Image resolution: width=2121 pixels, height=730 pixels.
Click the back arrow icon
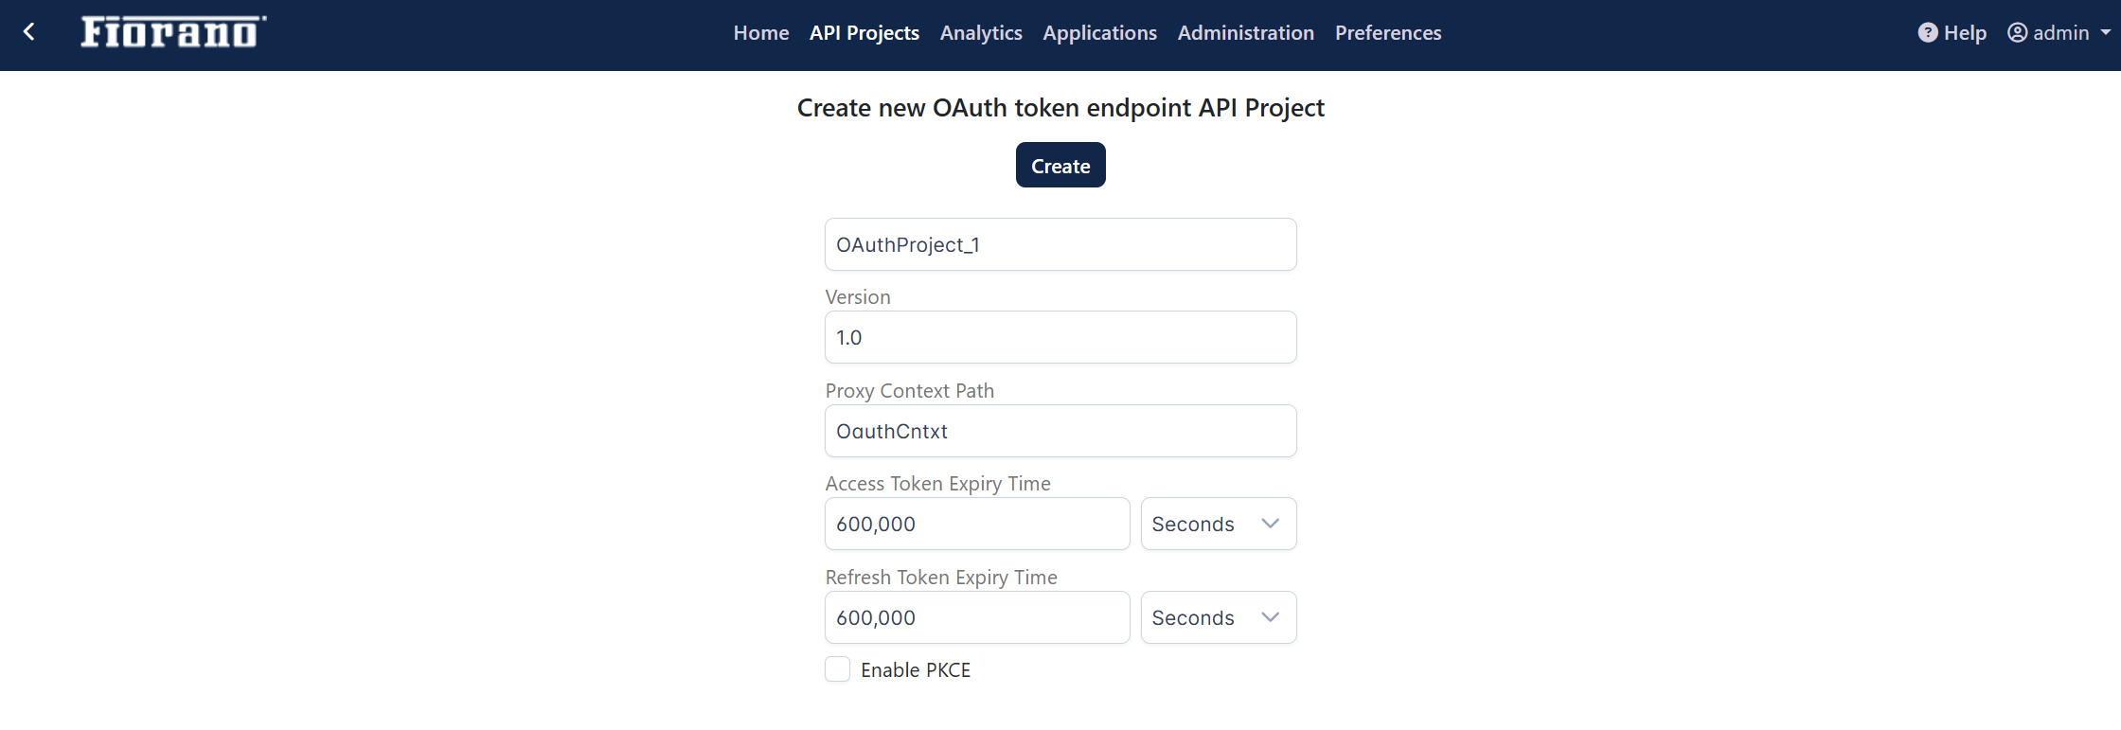[29, 32]
